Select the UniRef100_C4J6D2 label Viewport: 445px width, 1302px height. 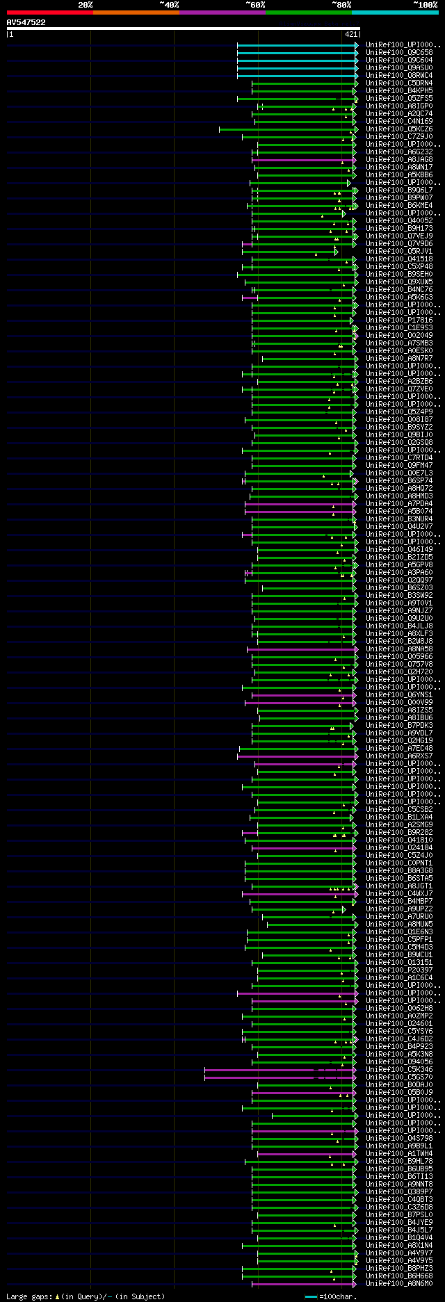399,1039
